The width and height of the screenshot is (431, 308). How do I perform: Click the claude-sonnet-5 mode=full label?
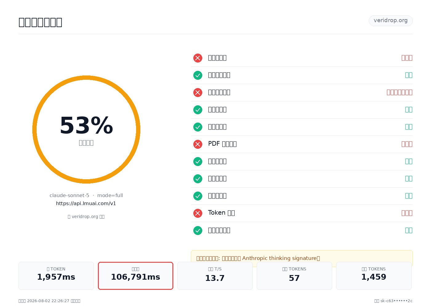(x=86, y=195)
